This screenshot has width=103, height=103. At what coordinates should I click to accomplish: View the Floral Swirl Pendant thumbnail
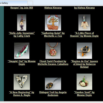tap(53, 51)
